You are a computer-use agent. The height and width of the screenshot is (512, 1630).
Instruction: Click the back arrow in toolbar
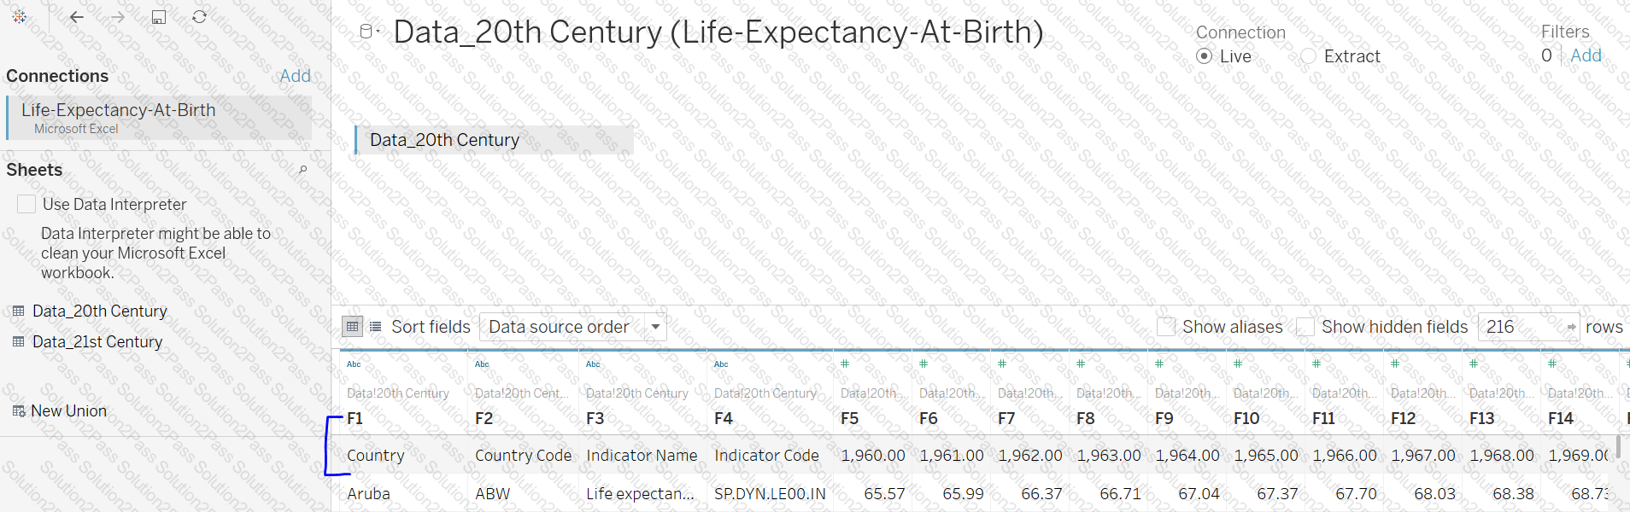click(77, 17)
